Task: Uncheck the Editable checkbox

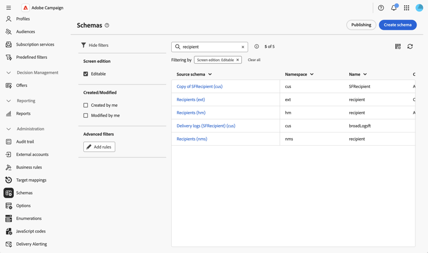Action: 86,74
